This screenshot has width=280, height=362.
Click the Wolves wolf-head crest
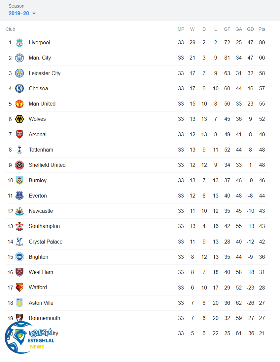(19, 119)
